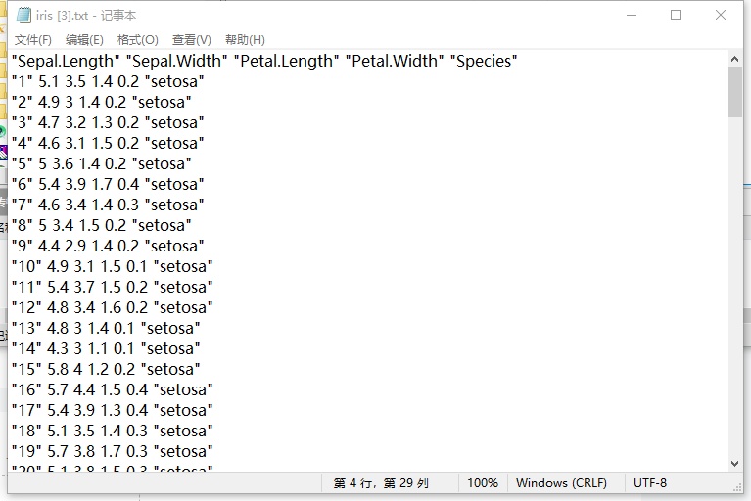
Task: Click the header text "Sepal.Width"
Action: [x=176, y=62]
